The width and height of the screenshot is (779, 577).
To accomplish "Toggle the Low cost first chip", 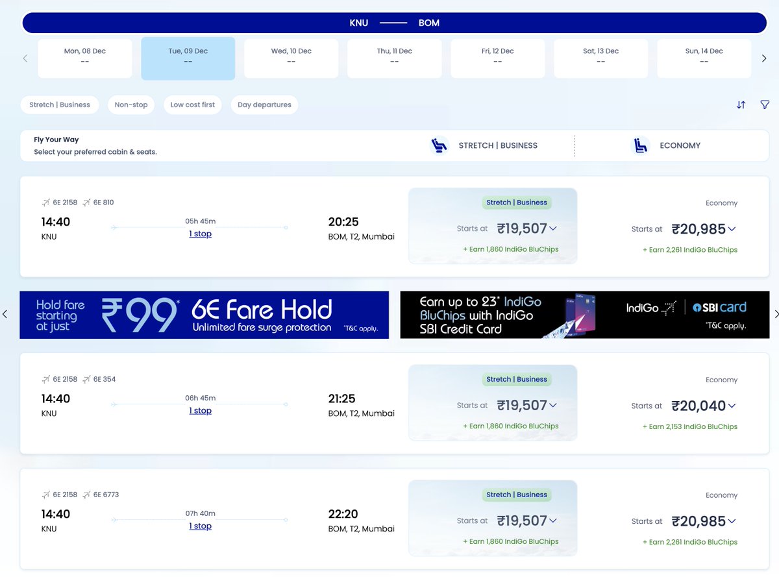I will point(193,104).
